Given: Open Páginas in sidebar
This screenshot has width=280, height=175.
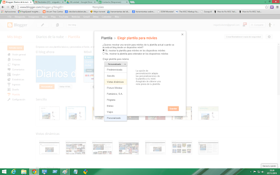Looking at the screenshot, I should coord(14,65).
